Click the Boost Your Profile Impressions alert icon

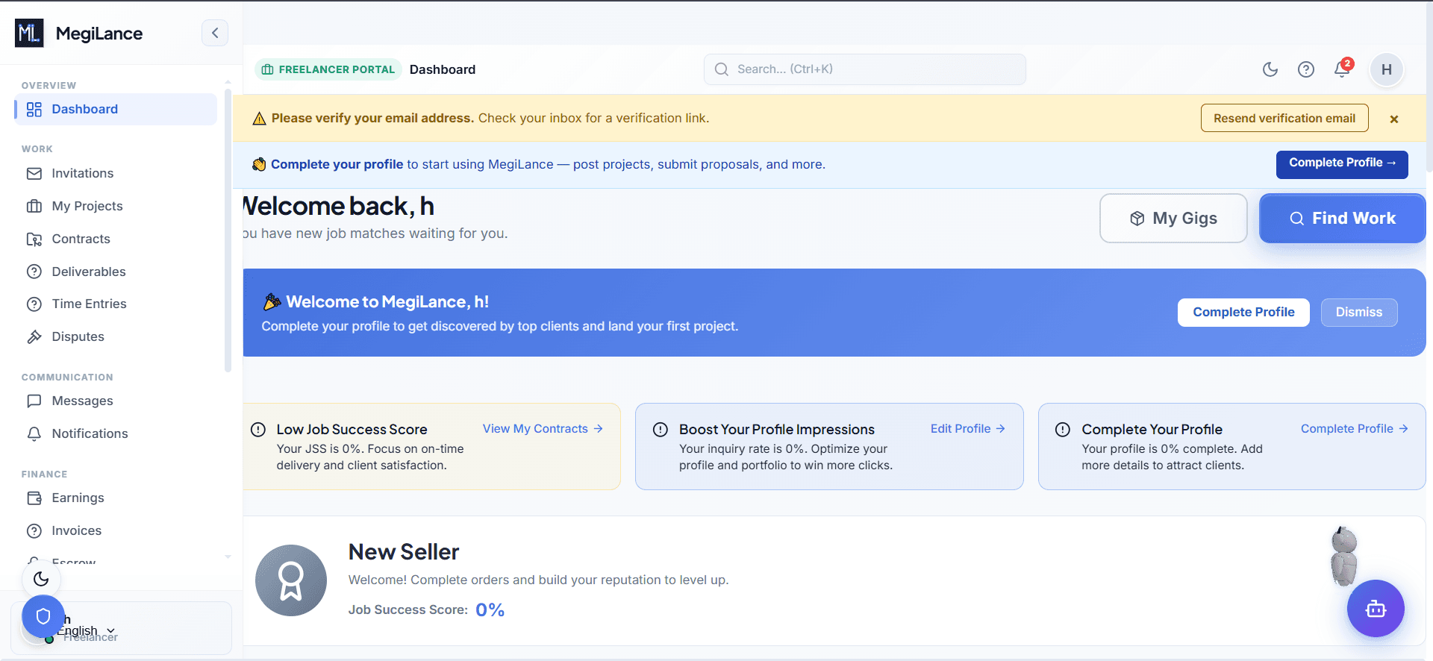[x=661, y=430]
